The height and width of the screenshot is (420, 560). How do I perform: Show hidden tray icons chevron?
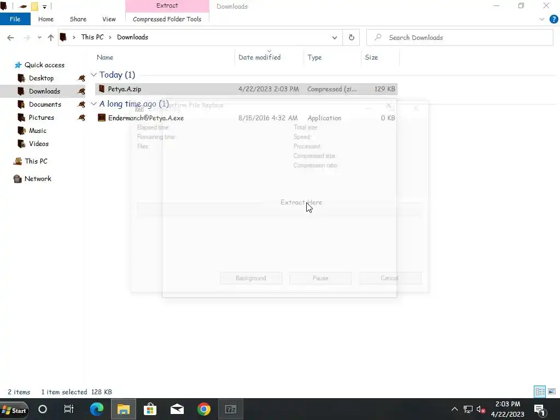pyautogui.click(x=454, y=409)
